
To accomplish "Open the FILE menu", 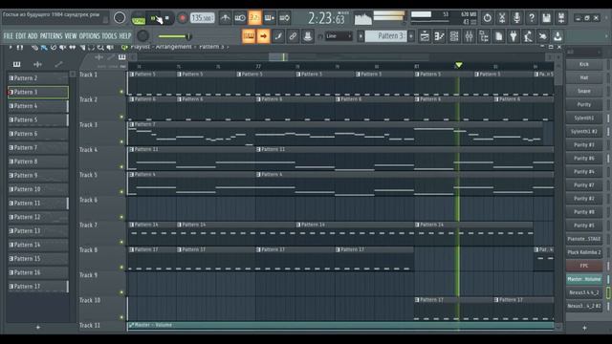I will click(9, 36).
